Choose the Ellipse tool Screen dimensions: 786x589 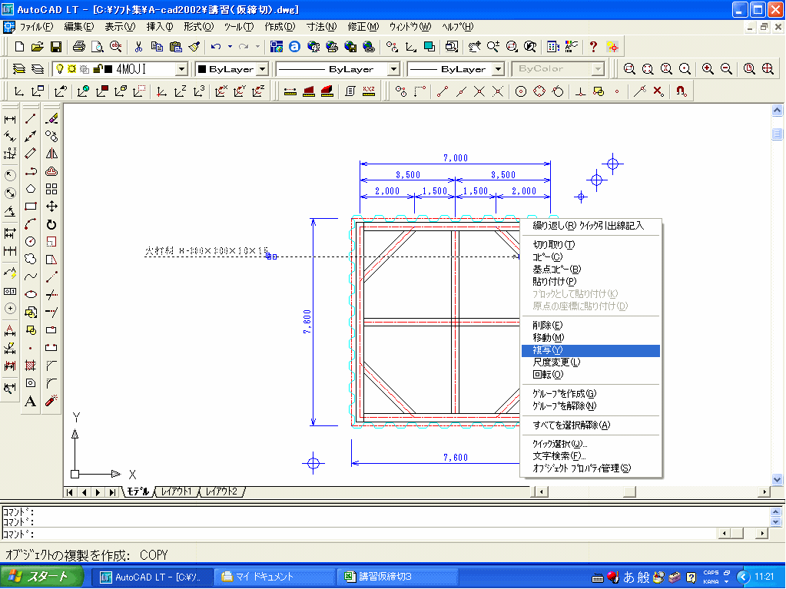point(31,294)
